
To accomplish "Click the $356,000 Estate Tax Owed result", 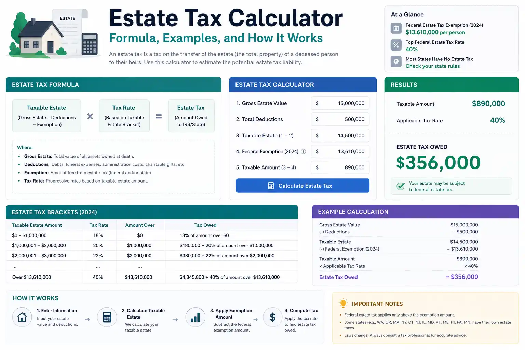I will (438, 163).
